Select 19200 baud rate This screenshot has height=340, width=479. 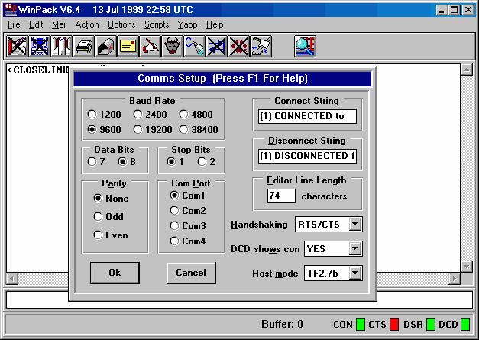coord(138,130)
